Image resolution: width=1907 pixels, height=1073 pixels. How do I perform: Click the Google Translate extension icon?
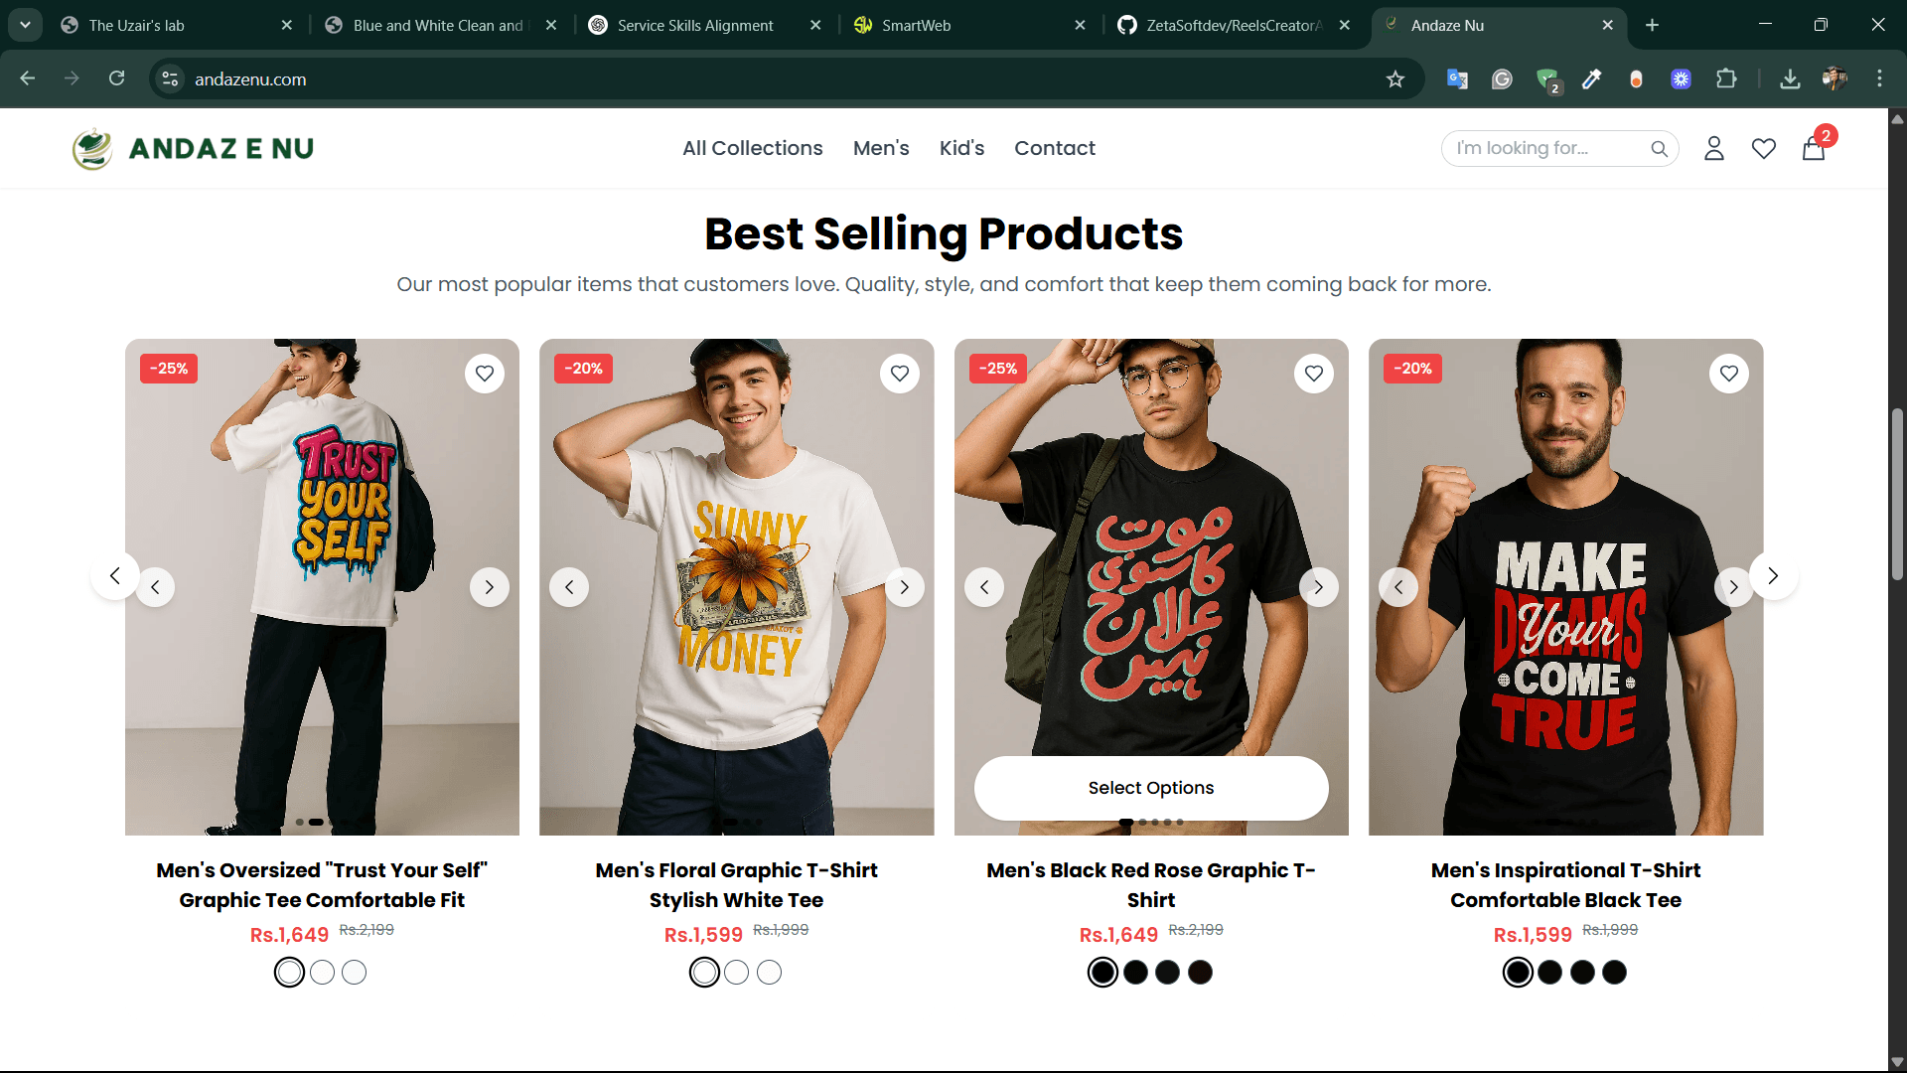(x=1456, y=79)
